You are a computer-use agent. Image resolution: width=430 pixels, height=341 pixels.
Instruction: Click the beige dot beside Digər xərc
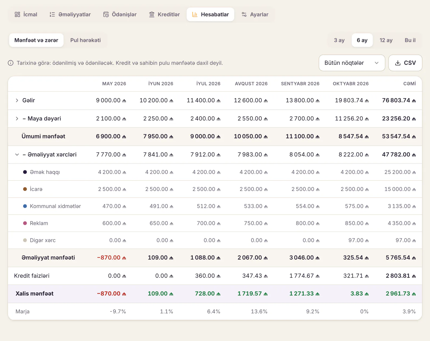point(25,240)
